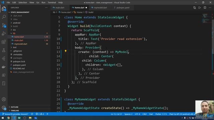The width and height of the screenshot is (214, 120).
Task: Change encoding via UTF-8 status item
Action: click(137, 114)
